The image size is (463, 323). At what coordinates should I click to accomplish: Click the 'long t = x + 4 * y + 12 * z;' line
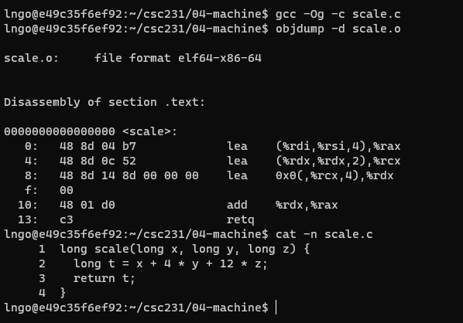click(x=170, y=263)
